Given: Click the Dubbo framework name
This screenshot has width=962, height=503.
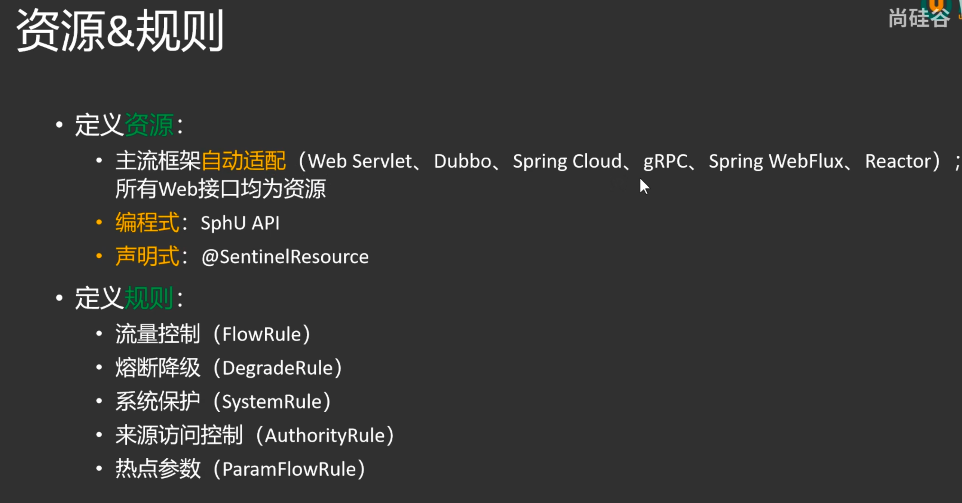Looking at the screenshot, I should coord(462,161).
